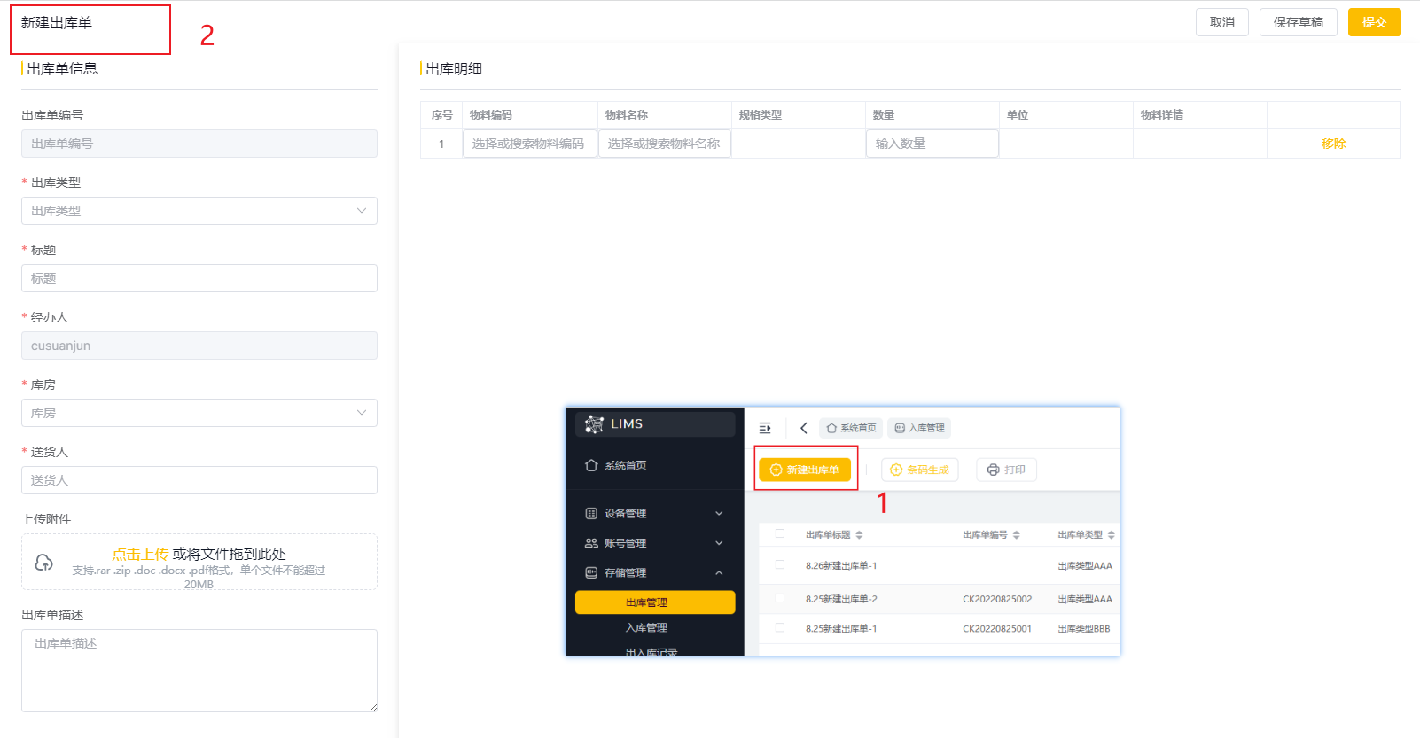Open 选择或搜索物料名称 selector
This screenshot has width=1420, height=738.
[x=665, y=144]
